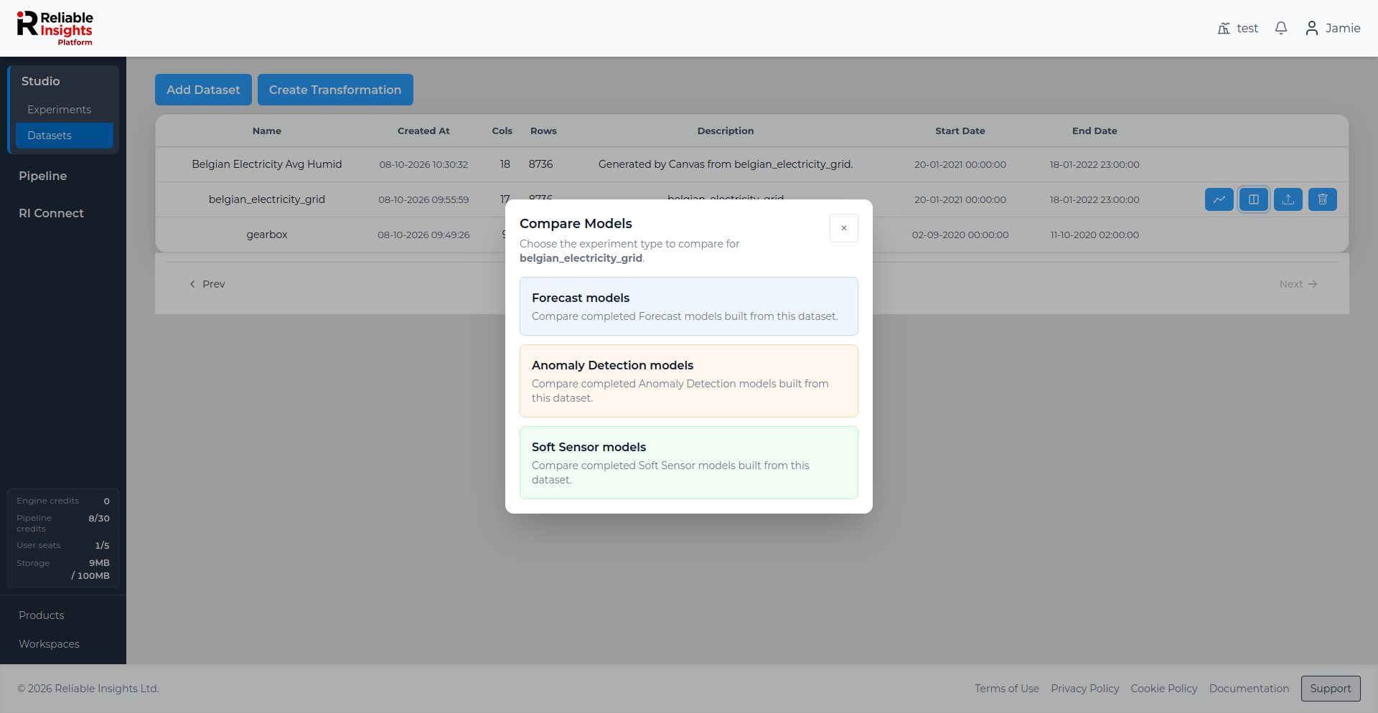Go to Experiments in the sidebar
The image size is (1378, 713).
pyautogui.click(x=59, y=110)
